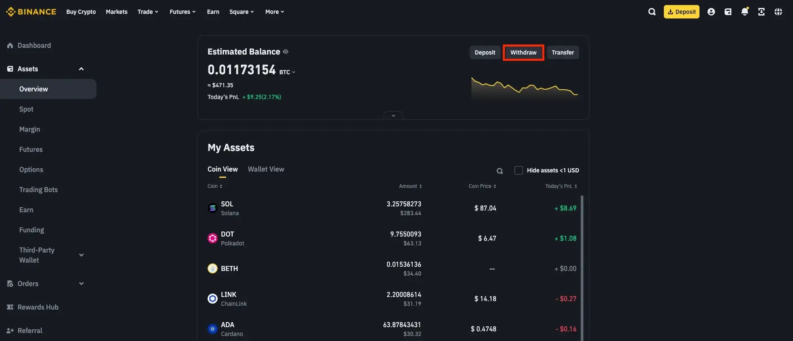Open Margin in the sidebar
793x341 pixels.
(30, 129)
